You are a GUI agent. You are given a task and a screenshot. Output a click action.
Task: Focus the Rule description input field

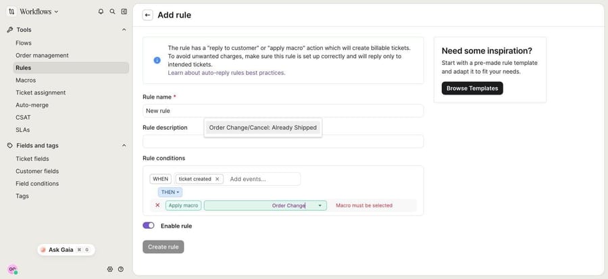(x=283, y=141)
